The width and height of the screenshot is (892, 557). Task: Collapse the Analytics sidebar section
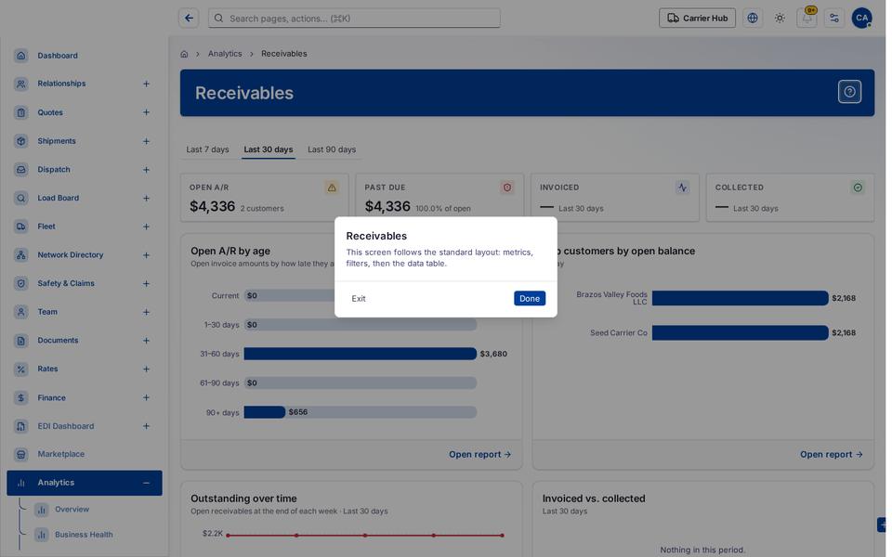pyautogui.click(x=146, y=483)
